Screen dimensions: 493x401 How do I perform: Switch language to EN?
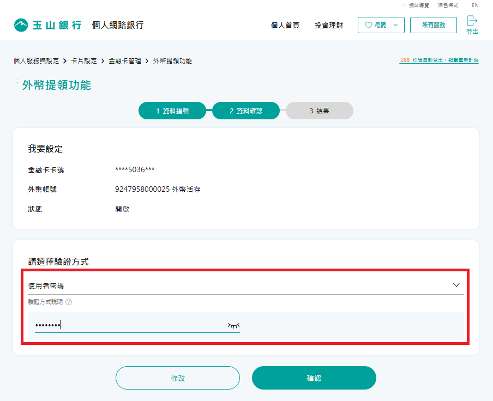475,5
